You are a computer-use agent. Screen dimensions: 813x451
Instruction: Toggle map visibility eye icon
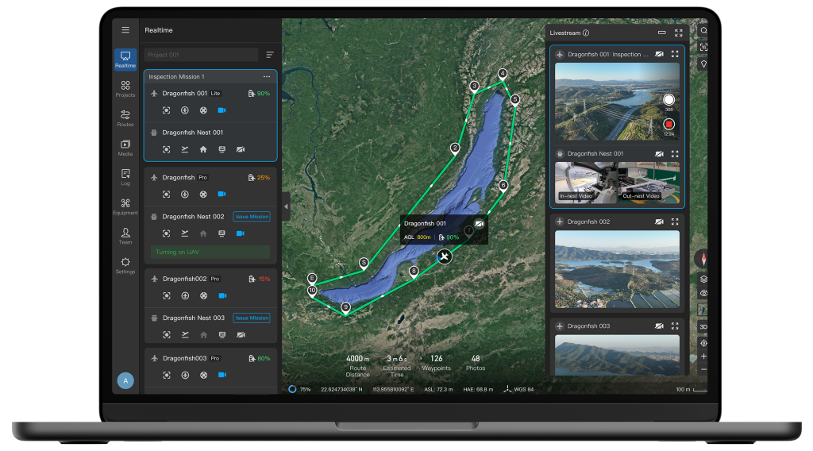click(x=703, y=294)
